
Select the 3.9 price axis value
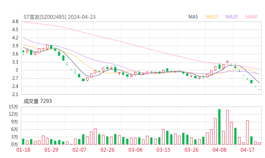(x=15, y=46)
